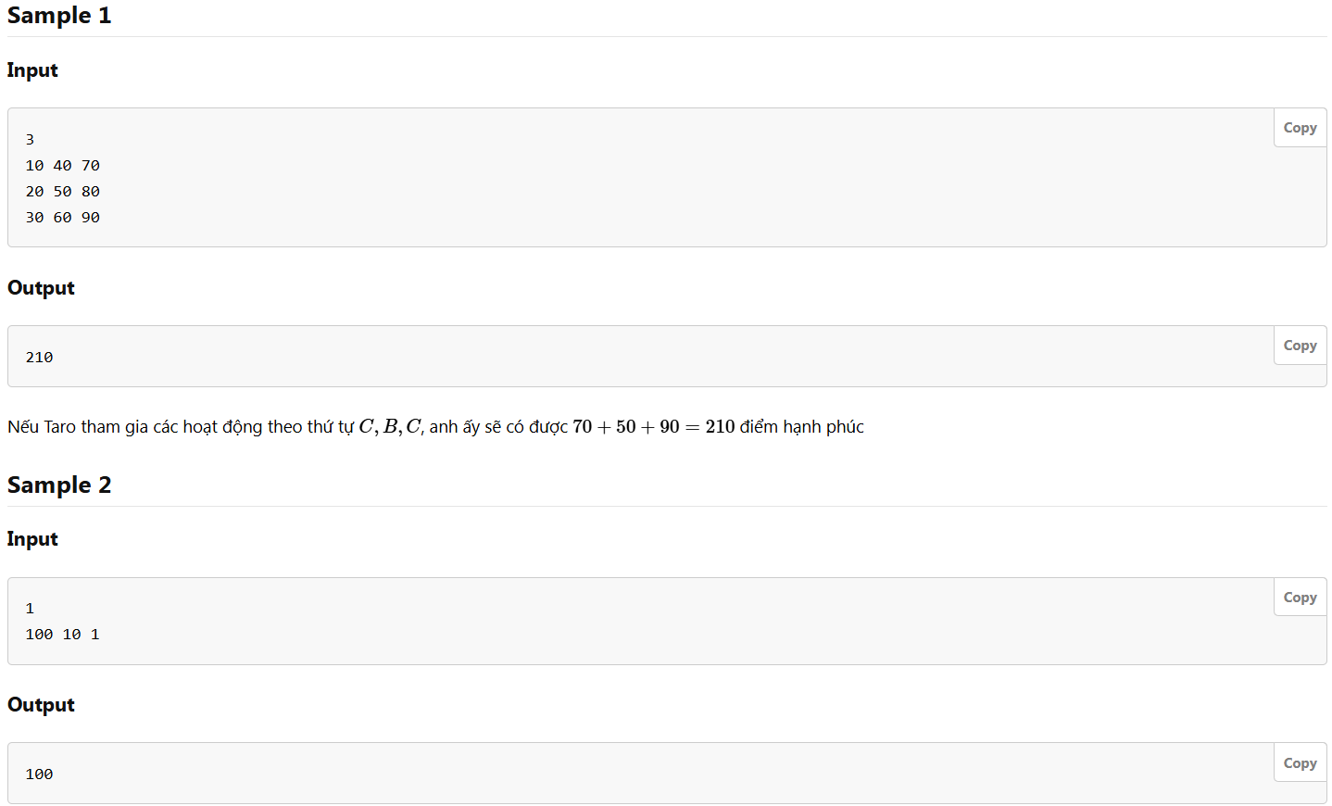
Task: Copy the Sample 2 output 100
Action: (x=1300, y=763)
